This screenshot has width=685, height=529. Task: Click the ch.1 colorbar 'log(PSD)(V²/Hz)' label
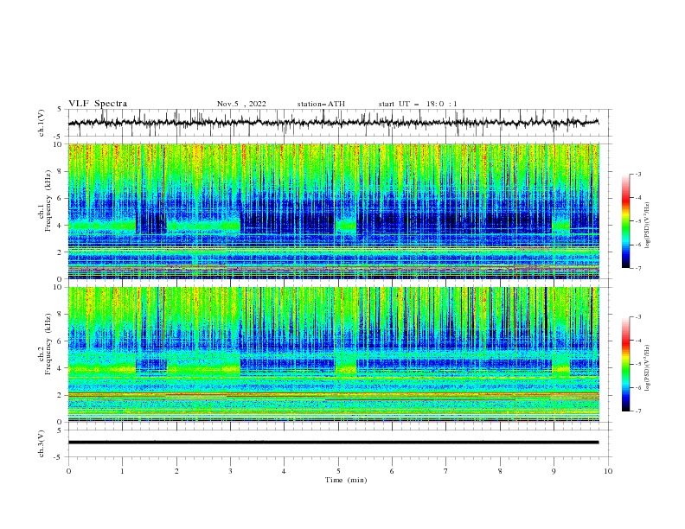coord(648,225)
